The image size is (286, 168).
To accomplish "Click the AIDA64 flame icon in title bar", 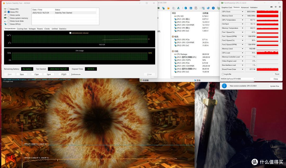I will coord(4,3).
